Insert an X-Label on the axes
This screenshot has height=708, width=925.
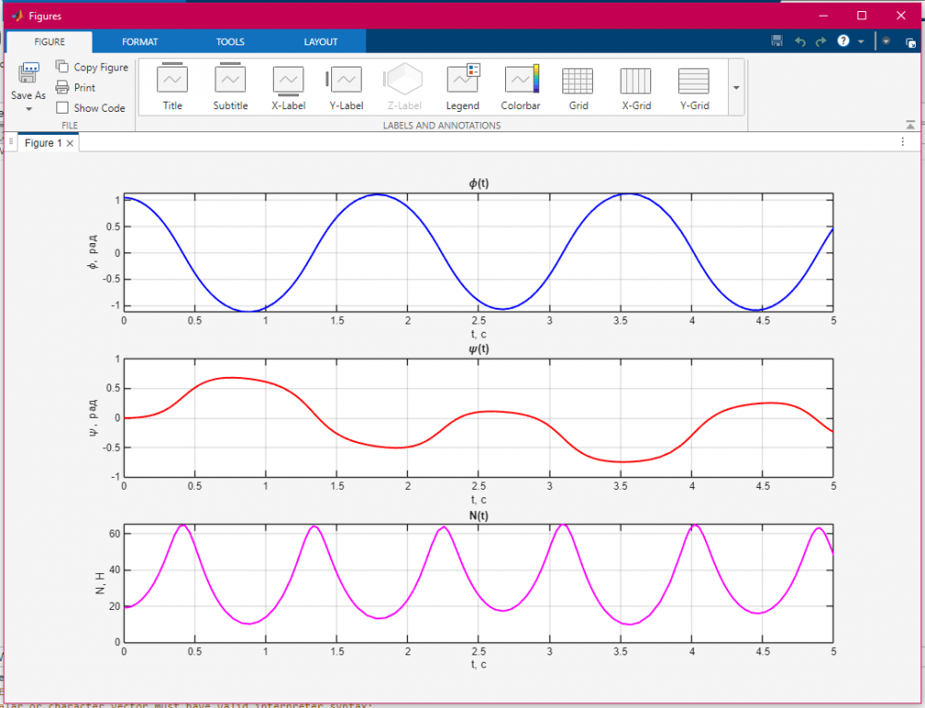tap(288, 87)
